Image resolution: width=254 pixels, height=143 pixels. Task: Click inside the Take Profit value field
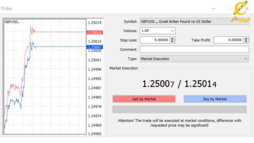click(x=229, y=40)
